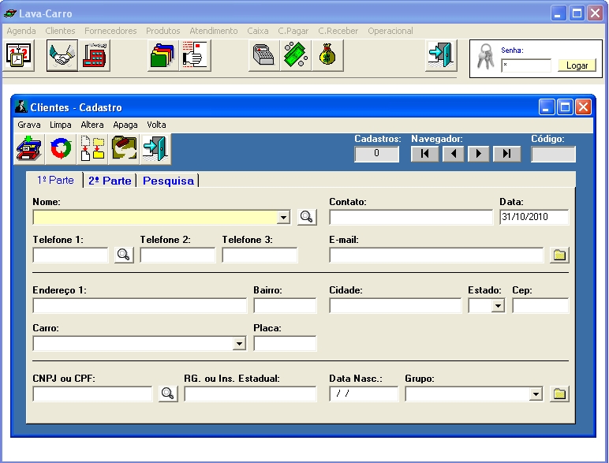Expand the Carro combo box
Image resolution: width=609 pixels, height=463 pixels.
click(240, 344)
